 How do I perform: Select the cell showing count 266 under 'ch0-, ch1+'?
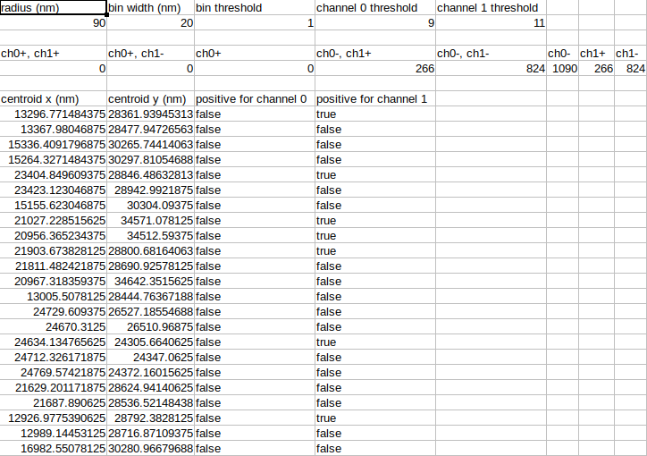pyautogui.click(x=375, y=69)
